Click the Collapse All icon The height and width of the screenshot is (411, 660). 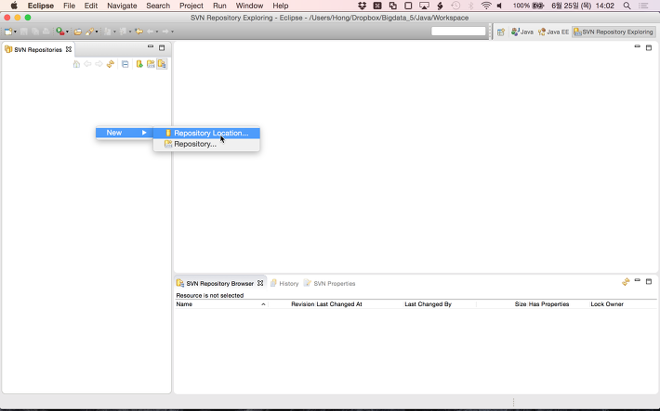pyautogui.click(x=125, y=64)
